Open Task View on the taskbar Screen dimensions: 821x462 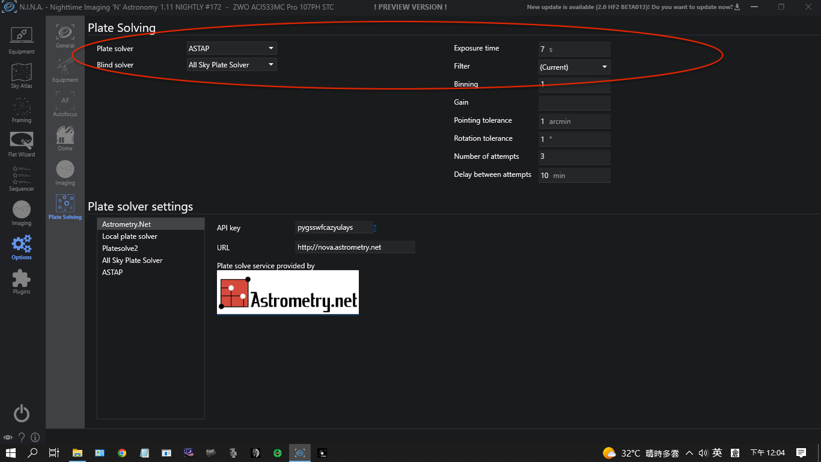click(x=54, y=452)
